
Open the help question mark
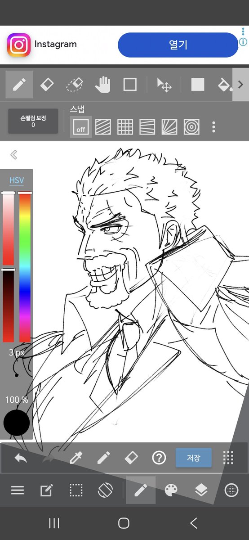click(x=159, y=458)
